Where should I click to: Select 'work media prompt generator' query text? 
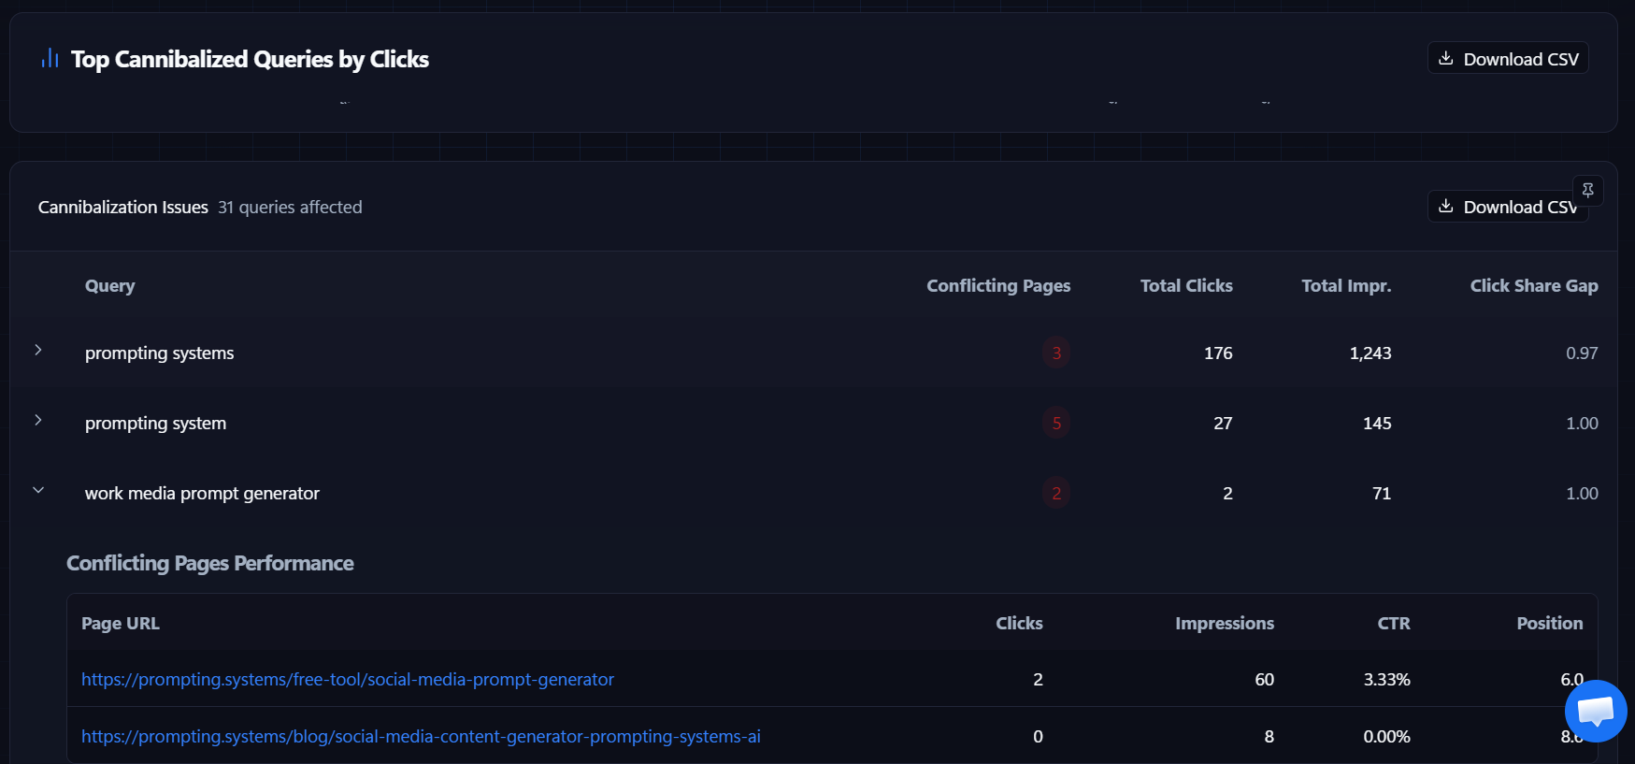point(202,494)
